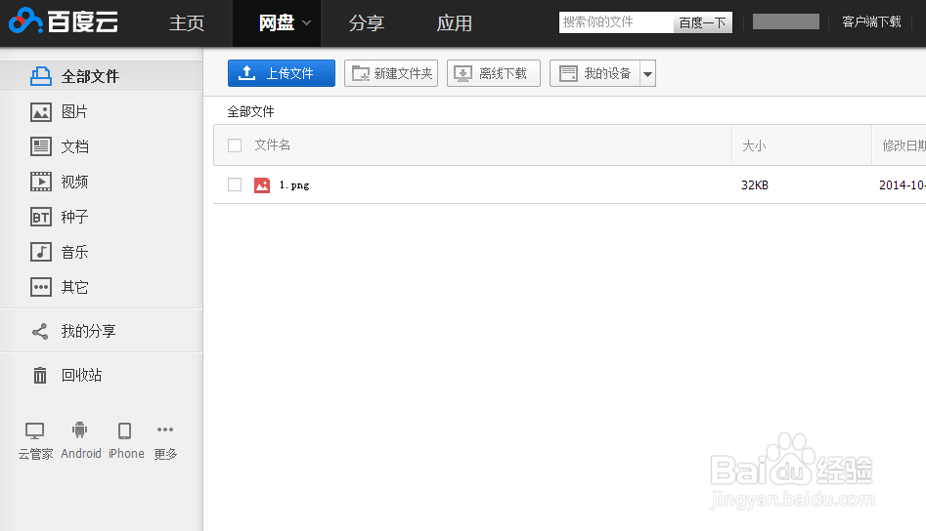Open the 客户端下载 link

coord(871,21)
